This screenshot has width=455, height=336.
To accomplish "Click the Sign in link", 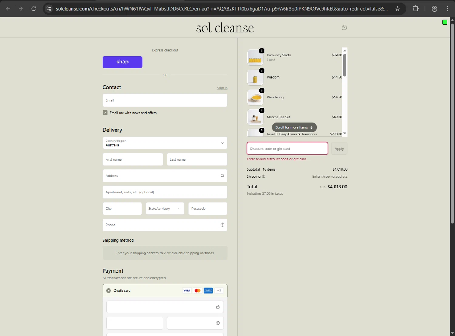I will 222,88.
